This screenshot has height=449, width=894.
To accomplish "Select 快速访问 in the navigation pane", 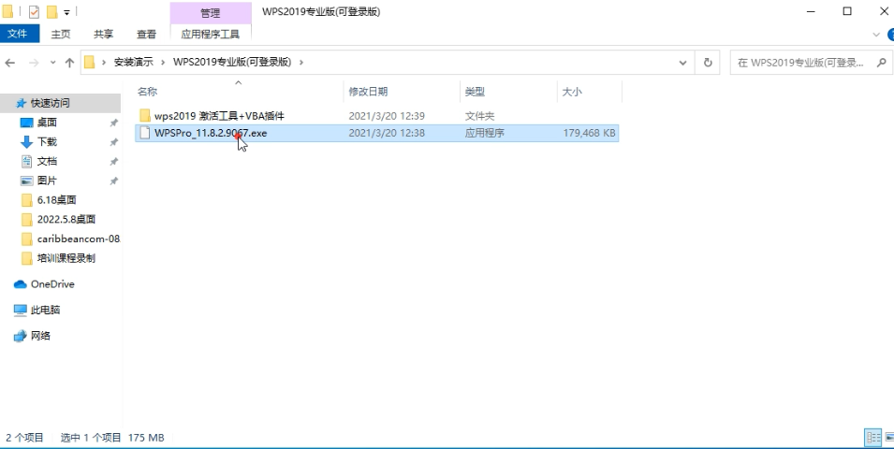I will coord(51,103).
